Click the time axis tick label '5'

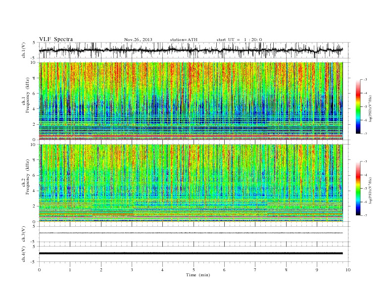tap(194, 270)
